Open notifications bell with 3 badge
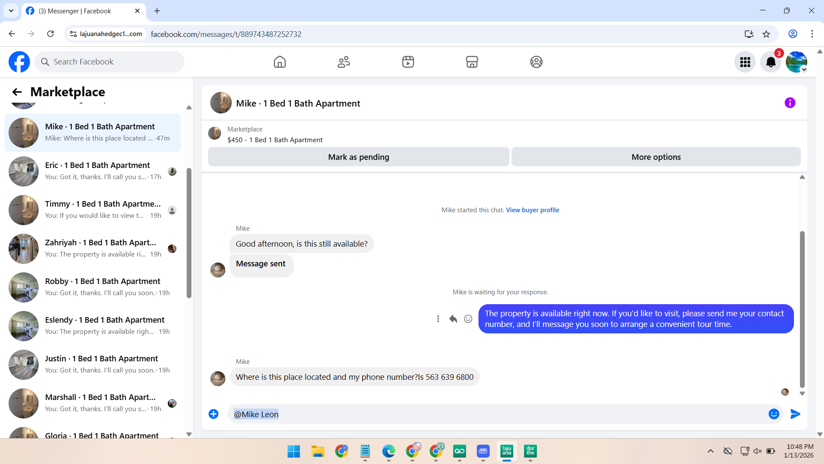Viewport: 824px width, 464px height. click(x=771, y=62)
